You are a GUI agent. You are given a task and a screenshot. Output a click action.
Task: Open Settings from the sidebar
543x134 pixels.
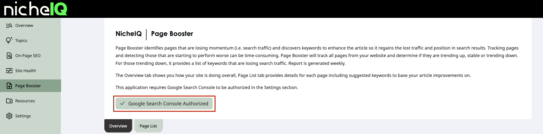[30, 116]
